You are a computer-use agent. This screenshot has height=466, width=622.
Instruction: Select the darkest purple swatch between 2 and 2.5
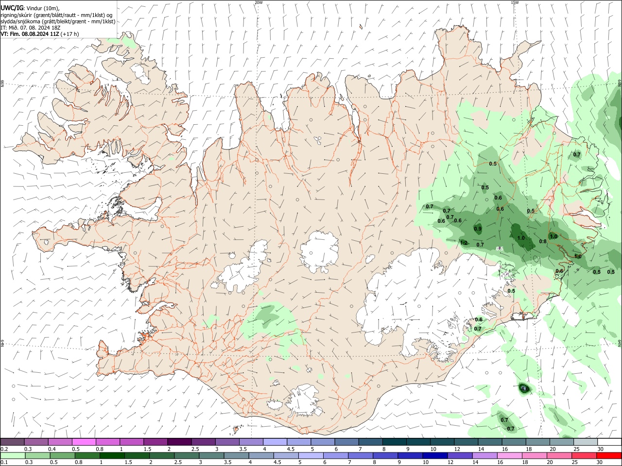(x=180, y=442)
